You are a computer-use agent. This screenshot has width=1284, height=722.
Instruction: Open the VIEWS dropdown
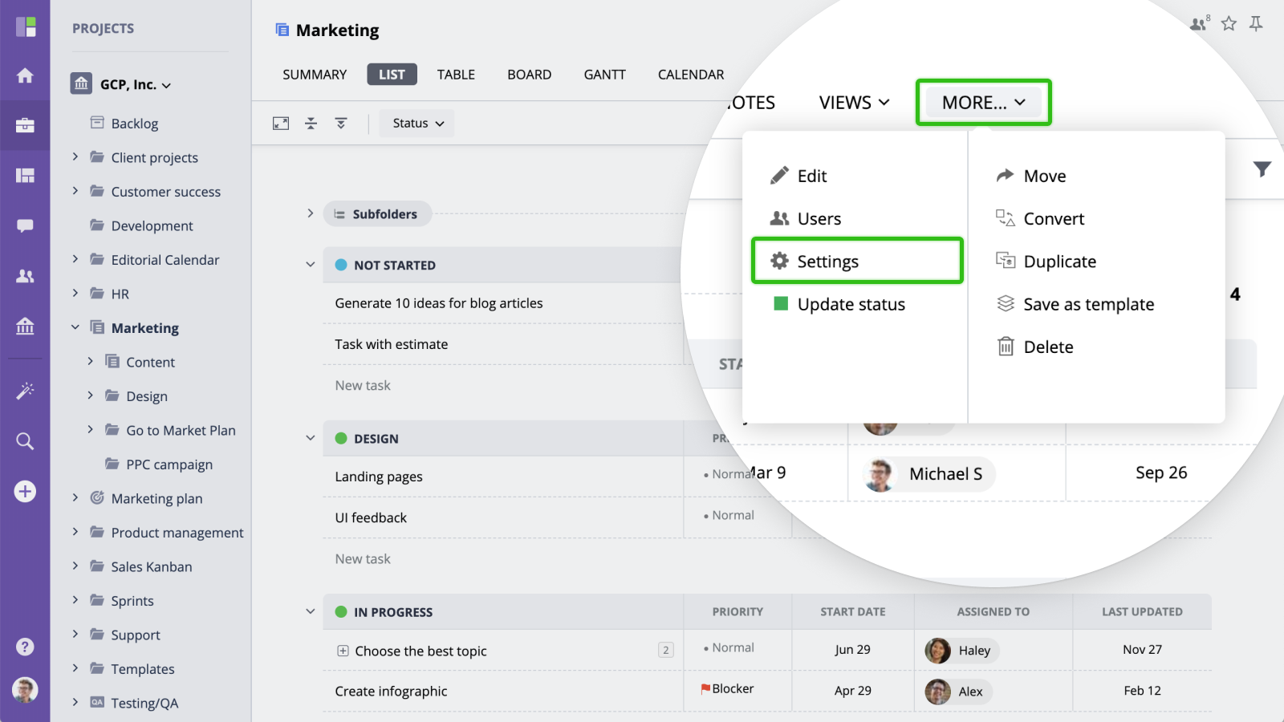(855, 103)
